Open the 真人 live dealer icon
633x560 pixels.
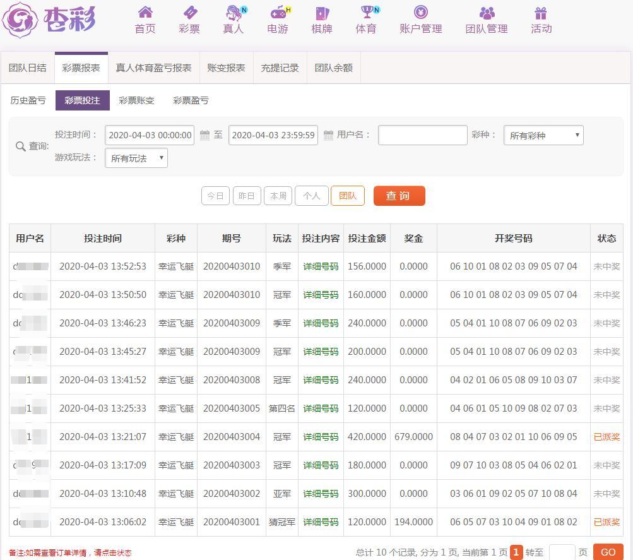point(234,13)
